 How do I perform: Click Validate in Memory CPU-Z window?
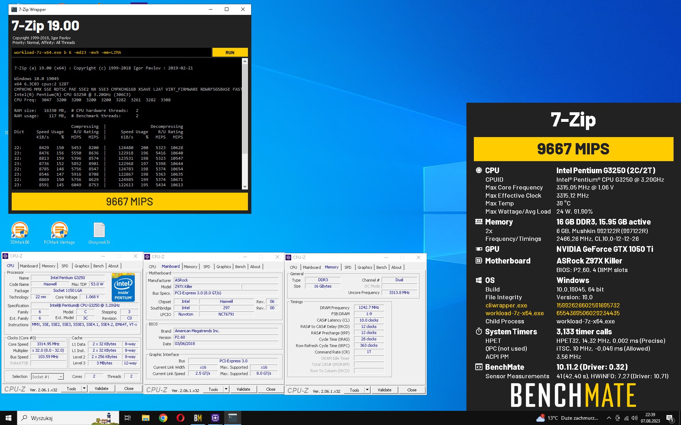(384, 390)
